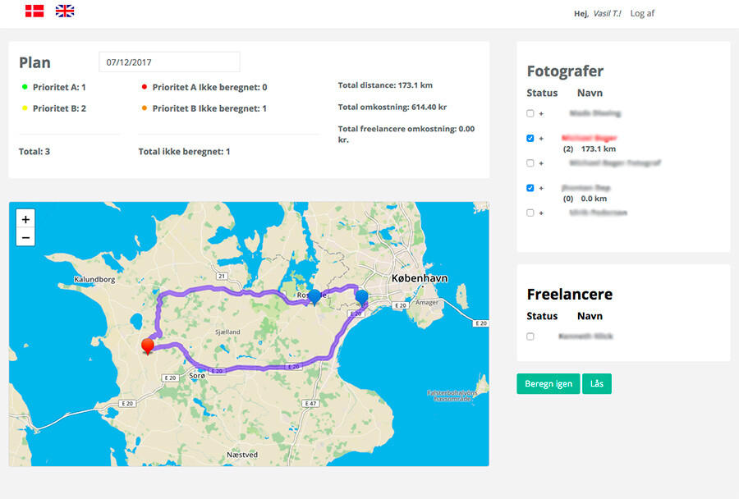Switch to English via the British flag icon
The width and height of the screenshot is (739, 499).
pyautogui.click(x=64, y=11)
